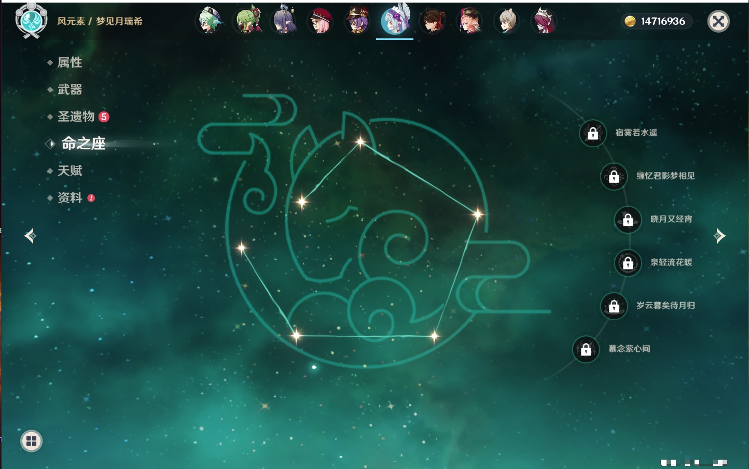Select the green-haired masked character avatar
The height and width of the screenshot is (469, 749).
[247, 21]
